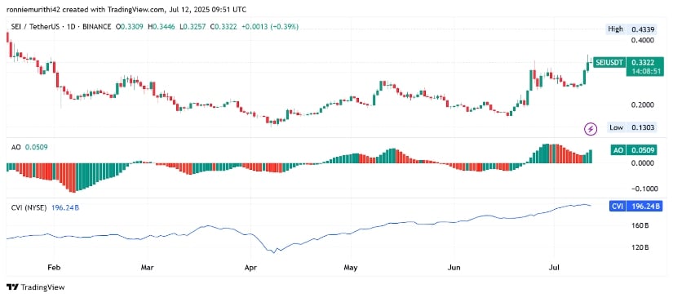
Task: Click the 120 B CVI axis level
Action: pyautogui.click(x=639, y=247)
